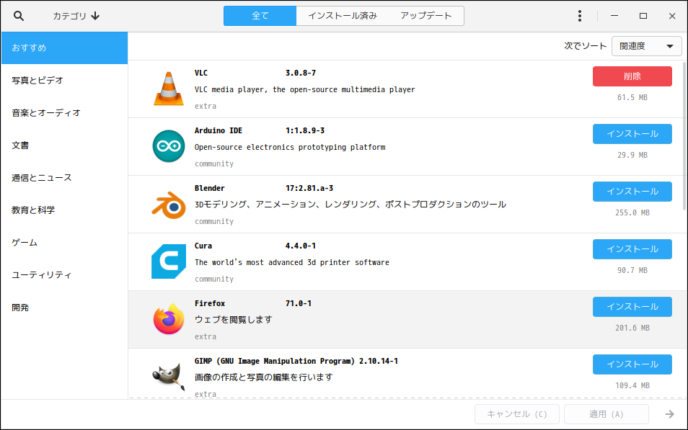Click version text 17:2.81.a-3
The height and width of the screenshot is (430, 688).
click(309, 188)
